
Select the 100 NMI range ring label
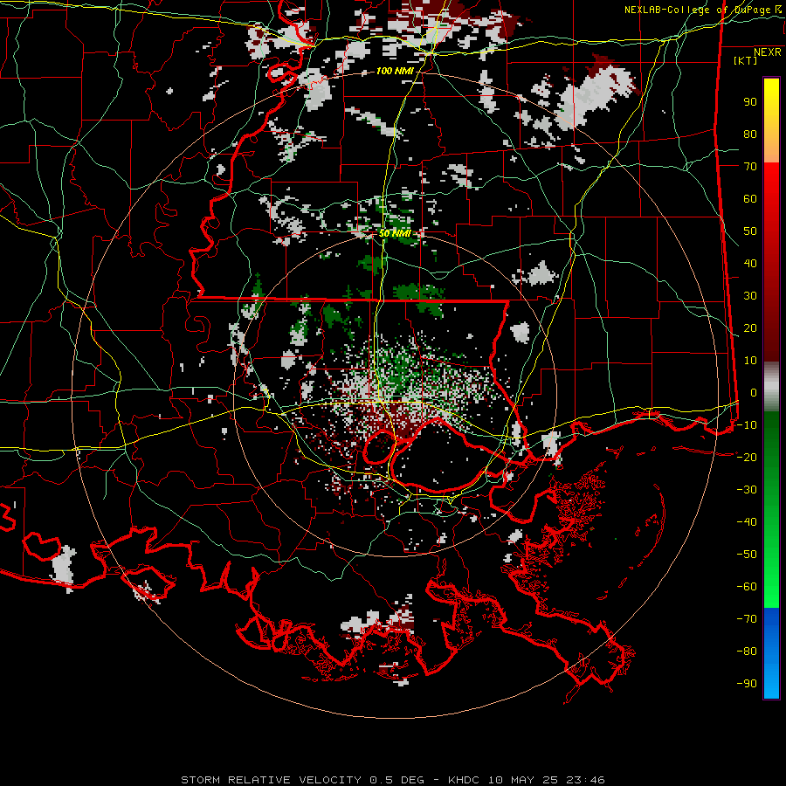[x=395, y=71]
